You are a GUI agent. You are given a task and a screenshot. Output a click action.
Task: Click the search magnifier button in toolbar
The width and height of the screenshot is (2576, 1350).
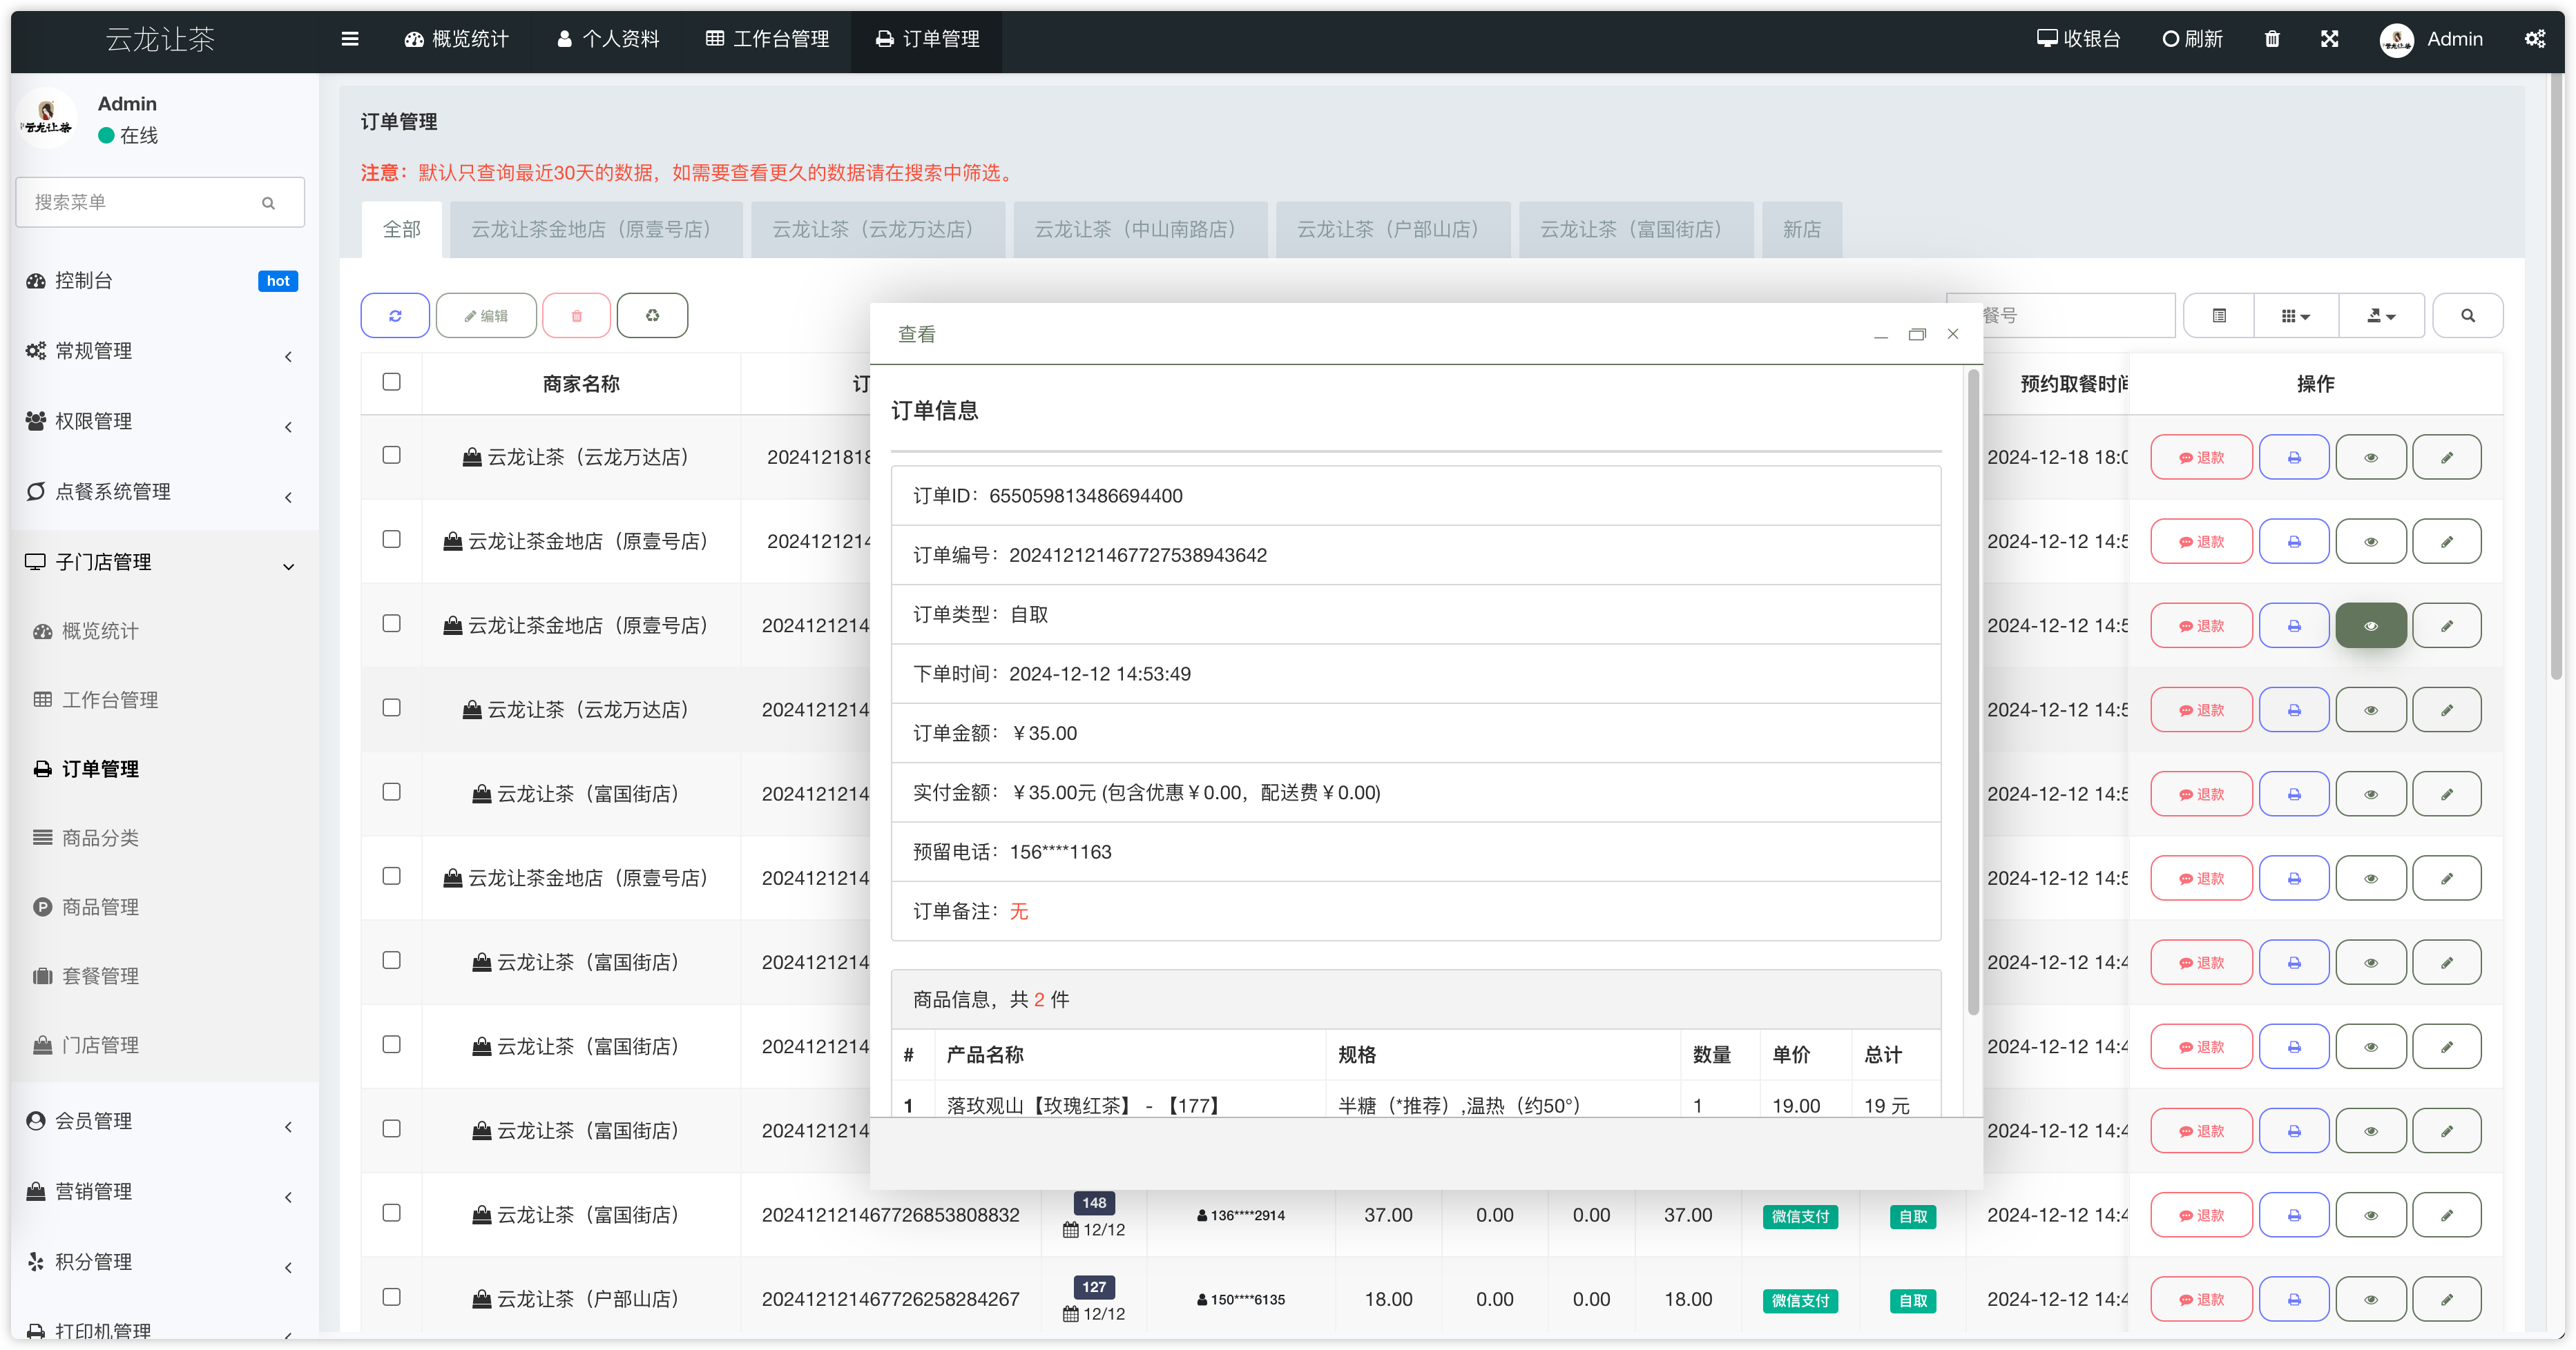point(2467,316)
